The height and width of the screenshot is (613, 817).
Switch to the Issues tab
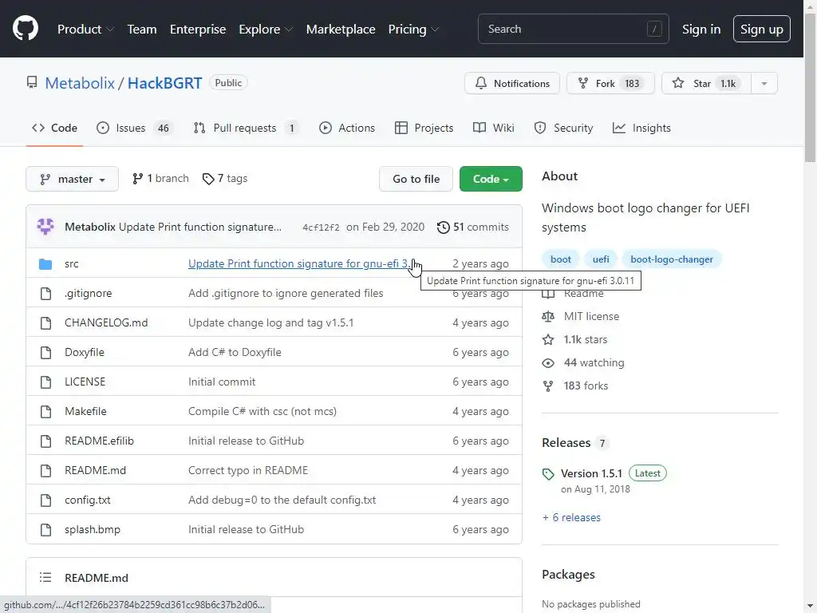[134, 128]
